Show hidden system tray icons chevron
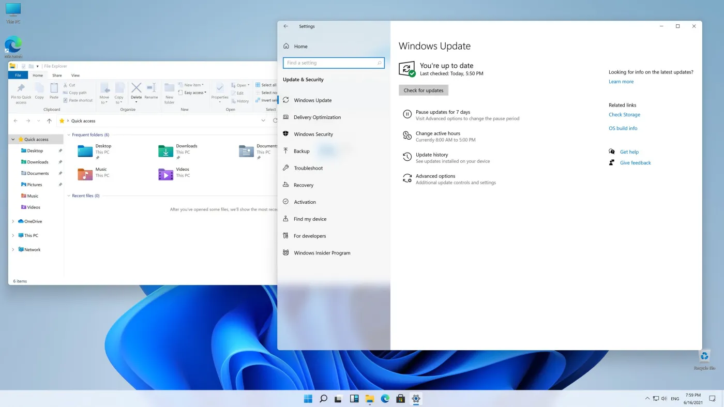Viewport: 724px width, 407px height. tap(647, 399)
